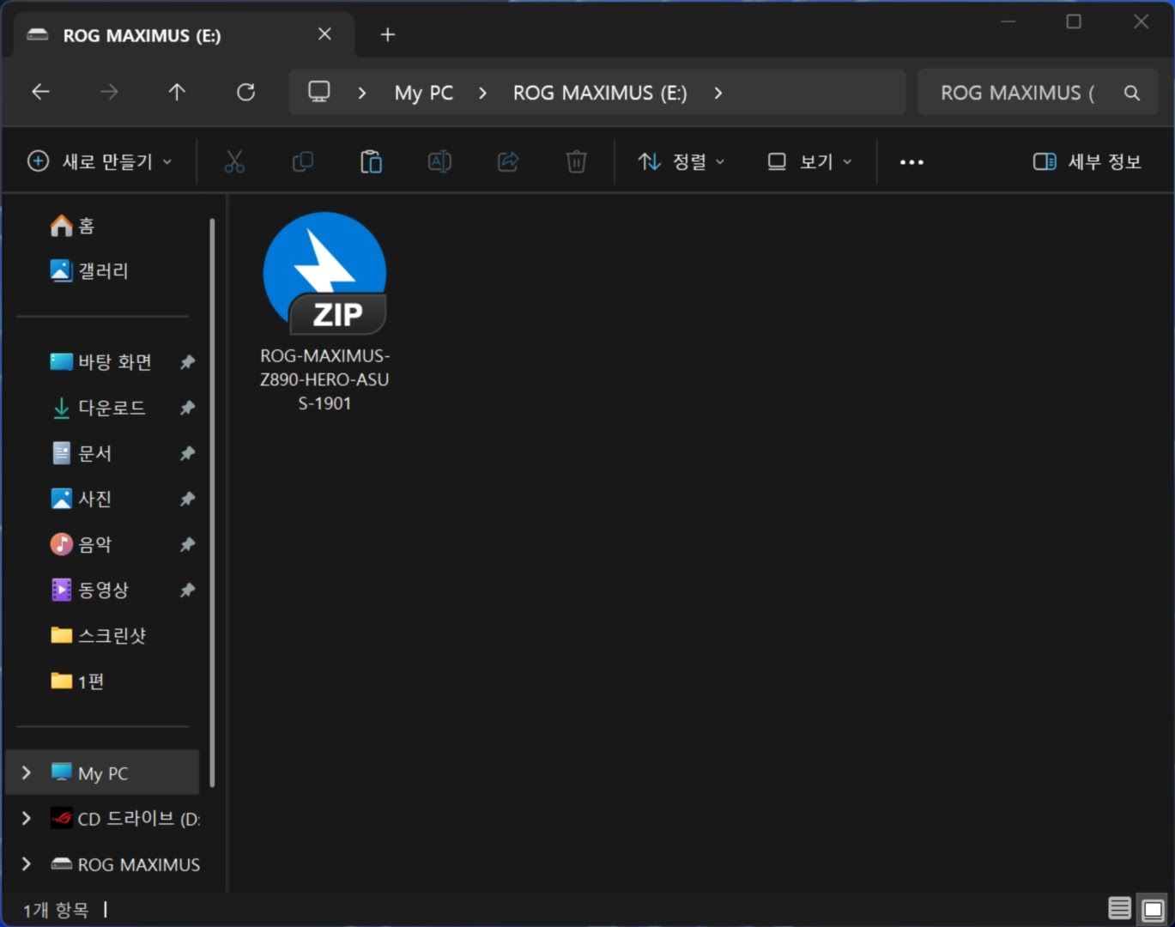
Task: Switch to large icons view icon
Action: tap(1154, 908)
